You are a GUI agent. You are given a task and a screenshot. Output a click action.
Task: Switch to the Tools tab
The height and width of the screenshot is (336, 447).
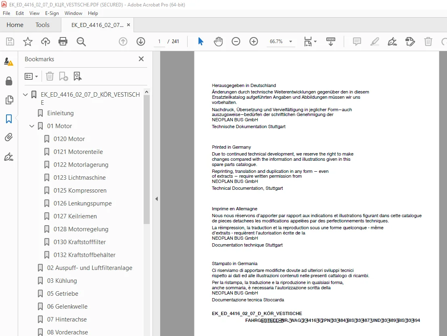[42, 25]
